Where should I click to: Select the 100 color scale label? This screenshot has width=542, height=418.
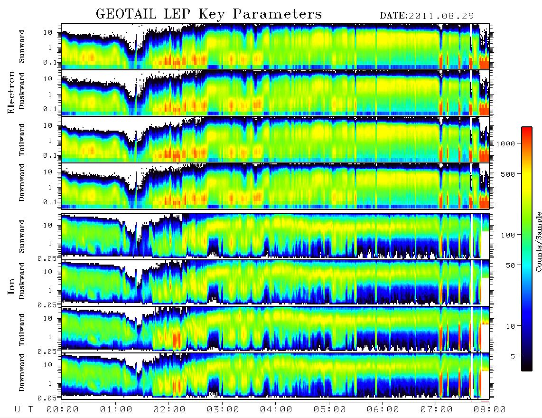tap(508, 235)
